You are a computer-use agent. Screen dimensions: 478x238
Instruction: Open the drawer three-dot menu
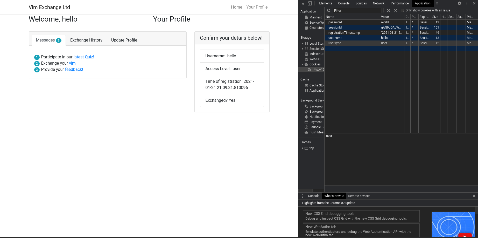pos(303,196)
